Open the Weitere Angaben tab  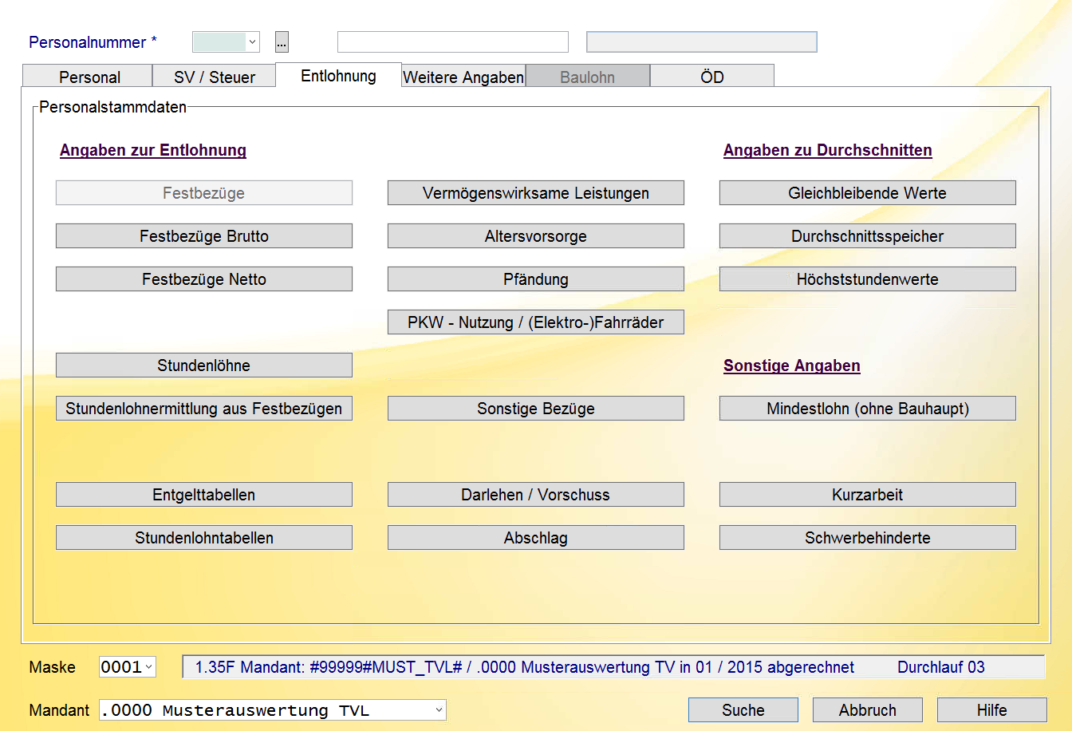tap(463, 77)
